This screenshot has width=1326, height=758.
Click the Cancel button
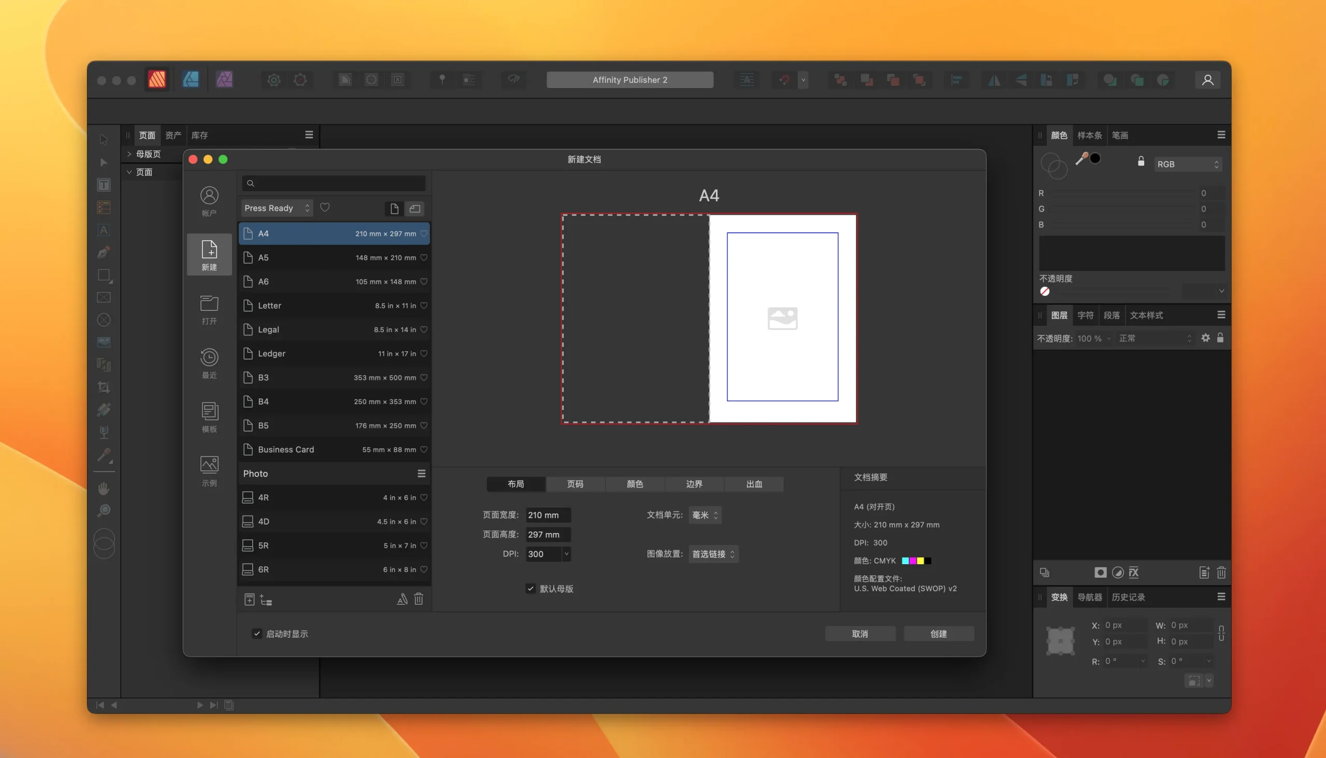(860, 634)
